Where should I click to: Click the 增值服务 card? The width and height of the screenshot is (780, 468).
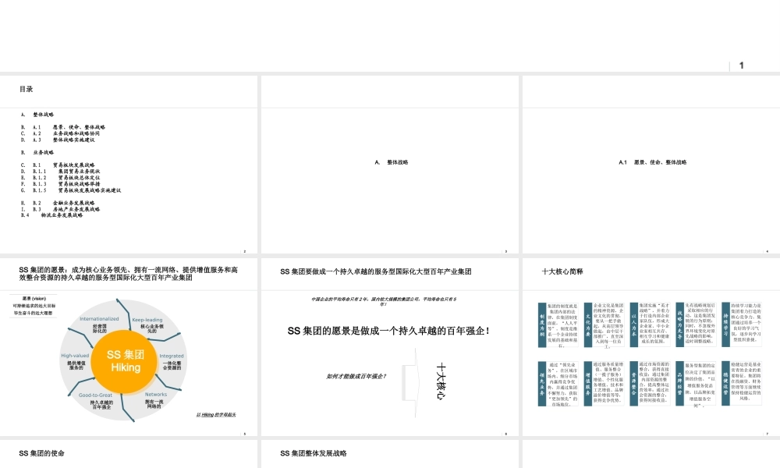pos(604,384)
